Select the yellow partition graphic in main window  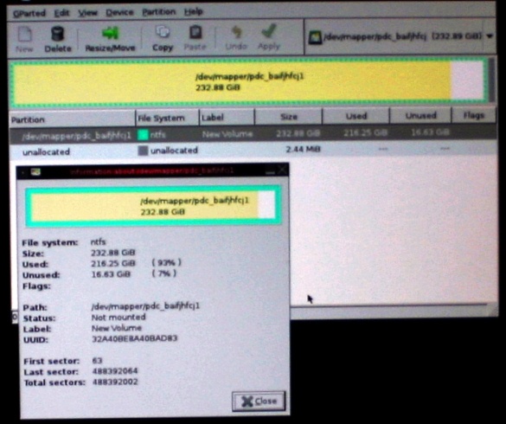(x=248, y=82)
